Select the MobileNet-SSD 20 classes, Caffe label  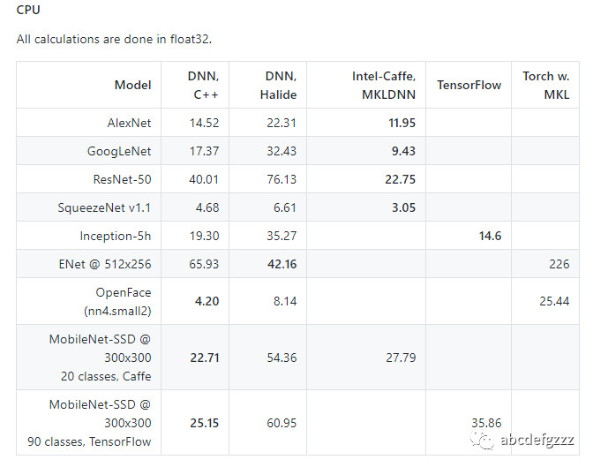click(101, 358)
